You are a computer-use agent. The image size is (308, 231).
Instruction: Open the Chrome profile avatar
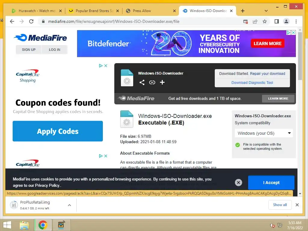click(286, 21)
